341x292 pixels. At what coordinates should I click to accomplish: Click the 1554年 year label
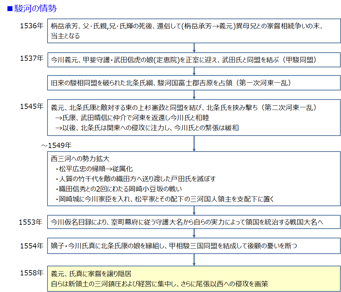tap(32, 246)
